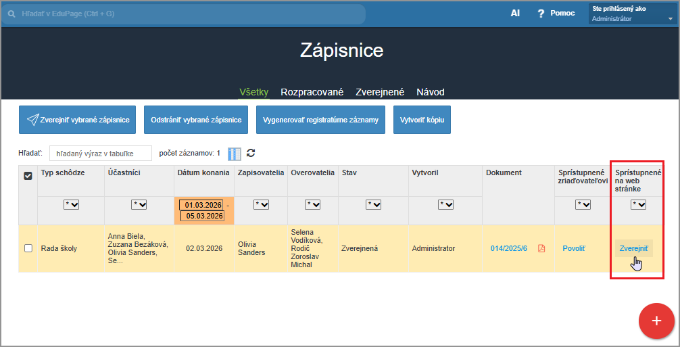
Task: Click the start date 01.03.2026 filter
Action: 201,204
